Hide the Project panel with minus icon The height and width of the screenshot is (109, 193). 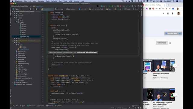tap(39, 9)
